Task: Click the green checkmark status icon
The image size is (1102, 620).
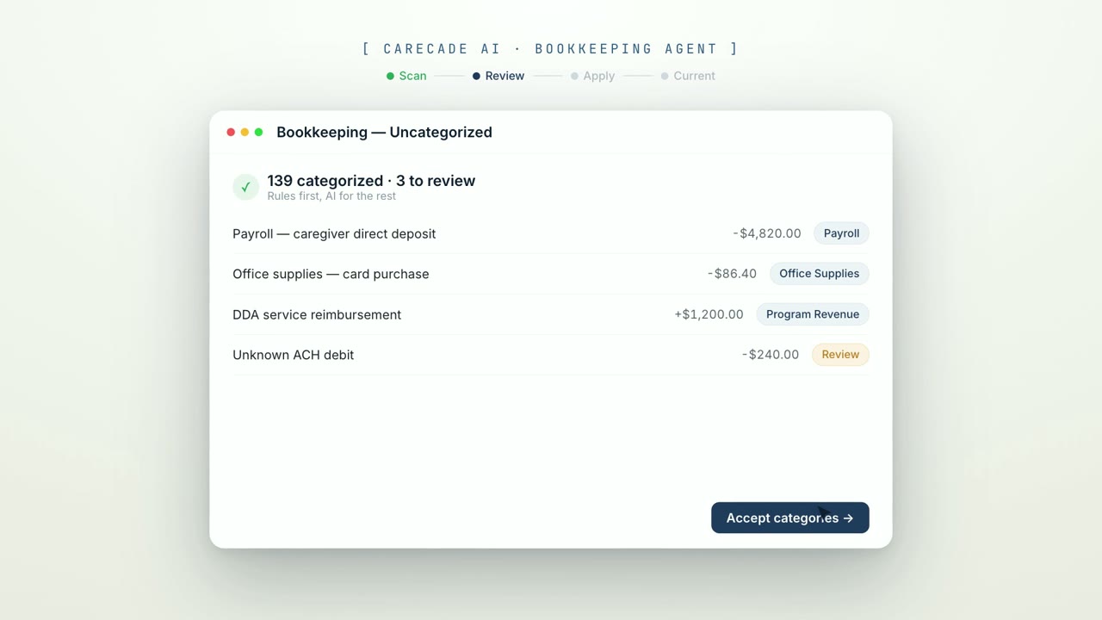Action: click(245, 187)
